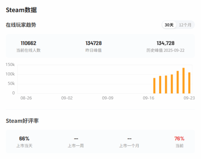Image resolution: width=201 pixels, height=159 pixels.
Task: Switch chart to 12个月 view
Action: (185, 25)
